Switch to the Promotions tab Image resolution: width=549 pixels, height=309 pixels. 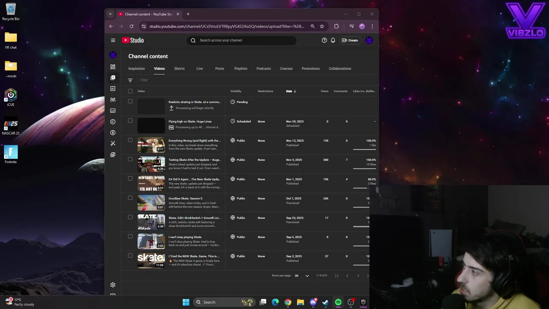pos(311,69)
